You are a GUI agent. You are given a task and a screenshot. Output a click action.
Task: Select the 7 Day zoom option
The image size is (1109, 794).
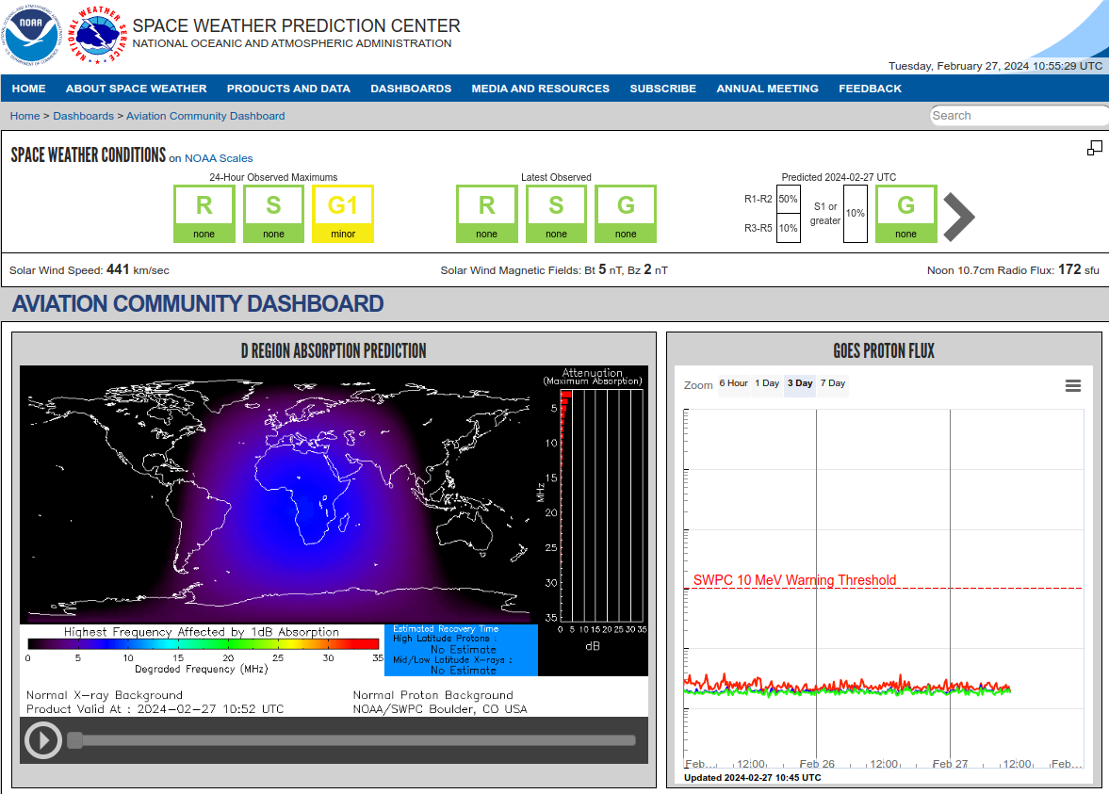[x=833, y=383]
